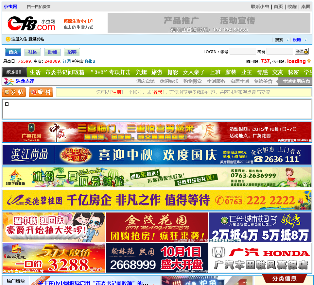Click the 消费点评 link
314x285 pixels.
(25, 81)
